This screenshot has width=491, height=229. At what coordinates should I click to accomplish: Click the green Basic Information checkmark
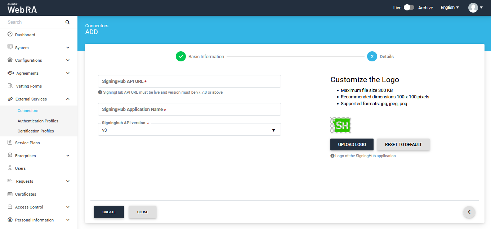tap(181, 56)
